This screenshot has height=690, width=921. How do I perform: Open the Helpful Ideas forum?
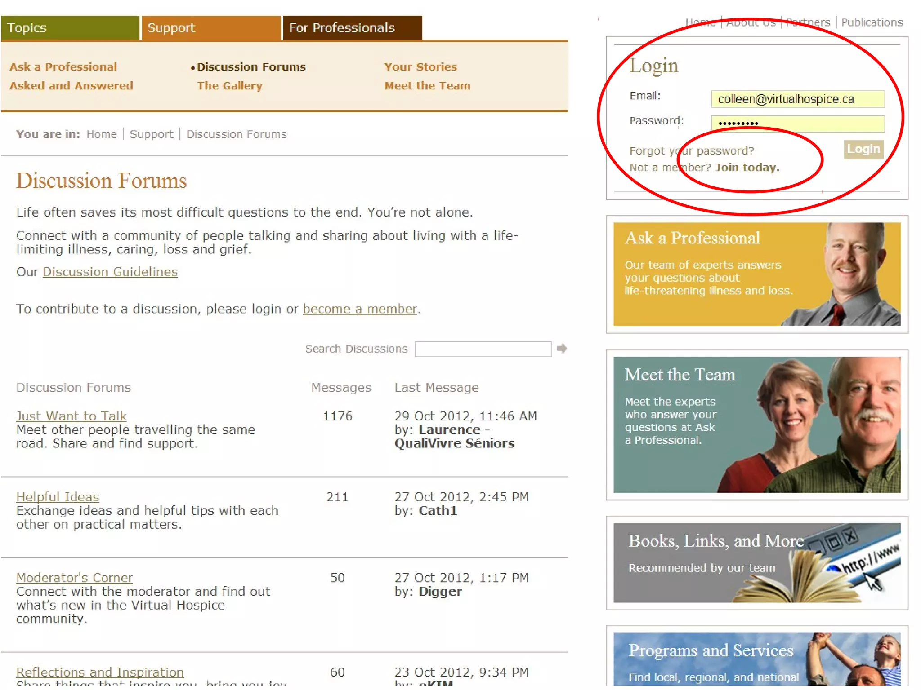click(58, 497)
